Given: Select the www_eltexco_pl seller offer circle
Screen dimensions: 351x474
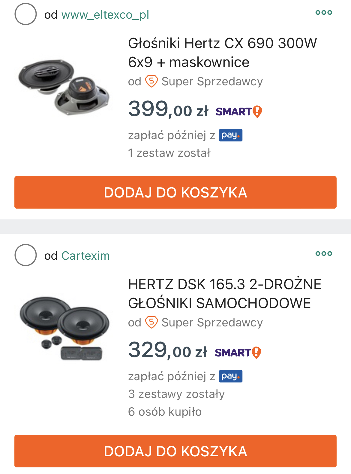Looking at the screenshot, I should [25, 14].
